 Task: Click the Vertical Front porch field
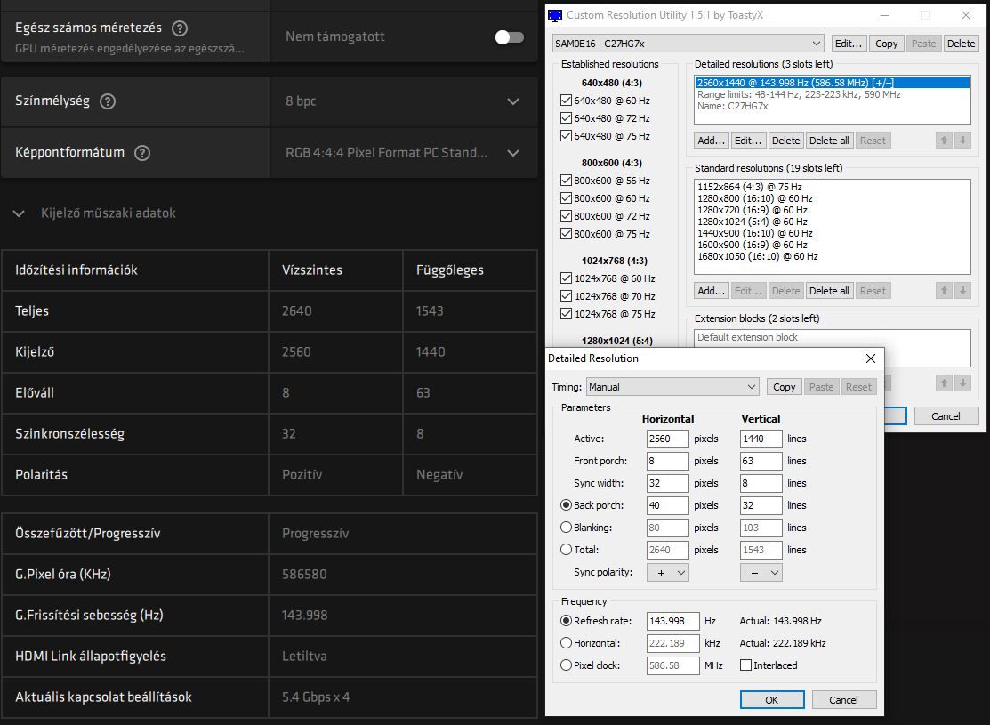pos(761,461)
